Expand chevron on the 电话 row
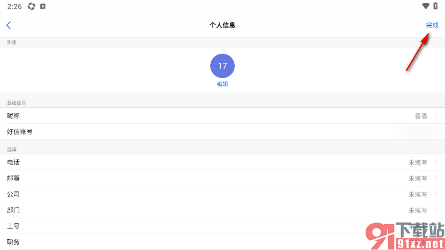This screenshot has width=445, height=250. pyautogui.click(x=436, y=162)
